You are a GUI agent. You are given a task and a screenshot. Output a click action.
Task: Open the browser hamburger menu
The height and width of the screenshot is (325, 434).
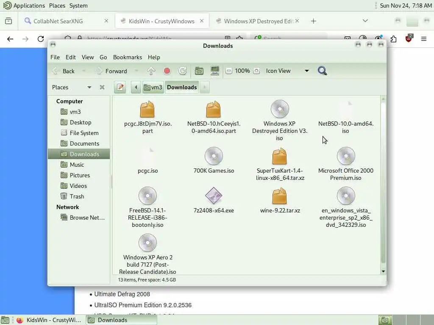coord(423,39)
